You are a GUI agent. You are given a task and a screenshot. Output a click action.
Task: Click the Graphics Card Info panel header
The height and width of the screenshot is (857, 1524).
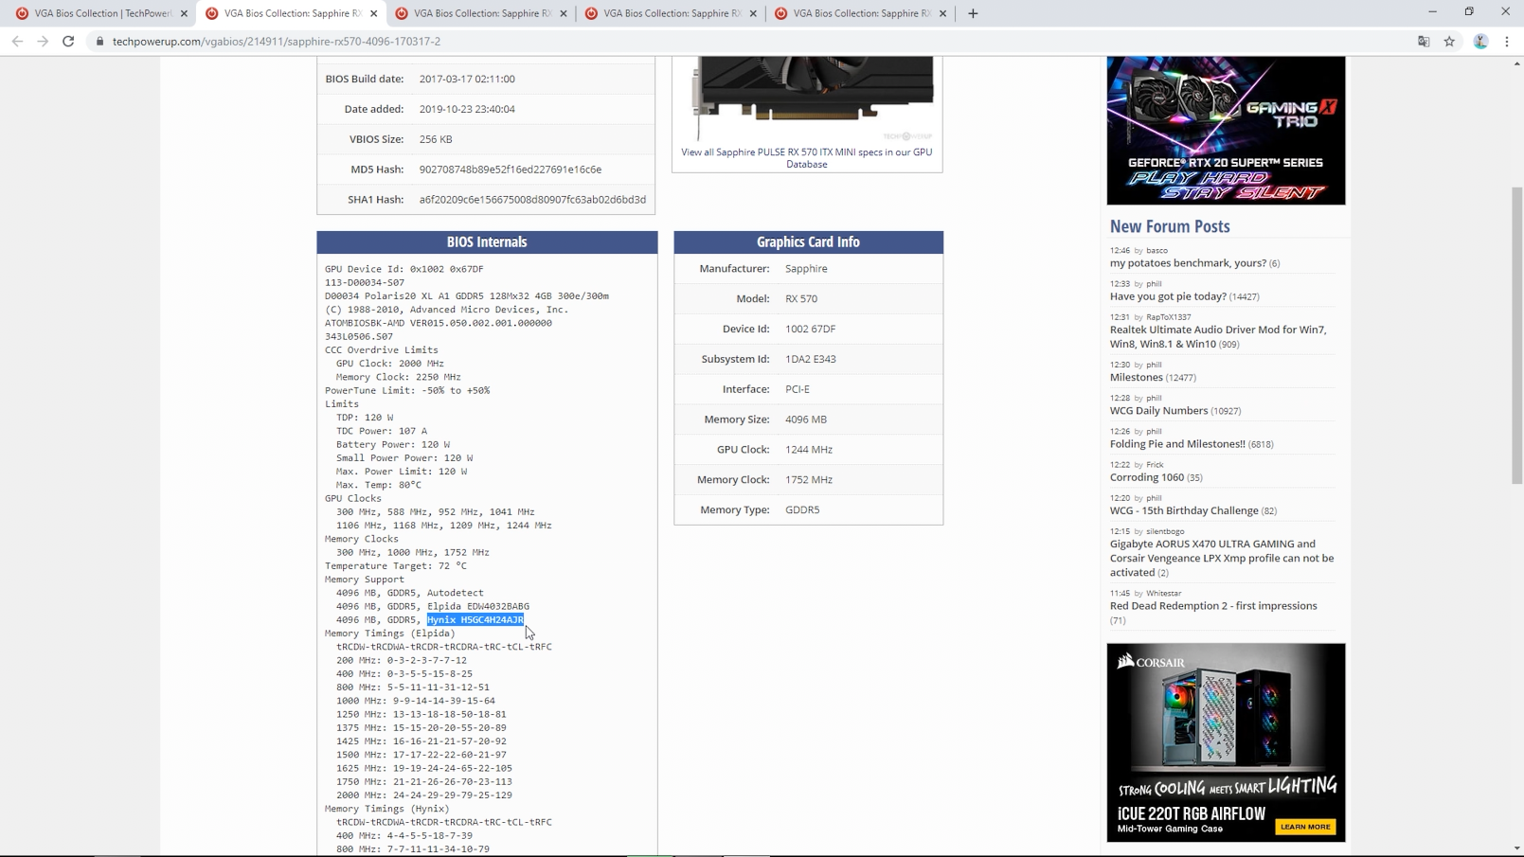click(808, 242)
